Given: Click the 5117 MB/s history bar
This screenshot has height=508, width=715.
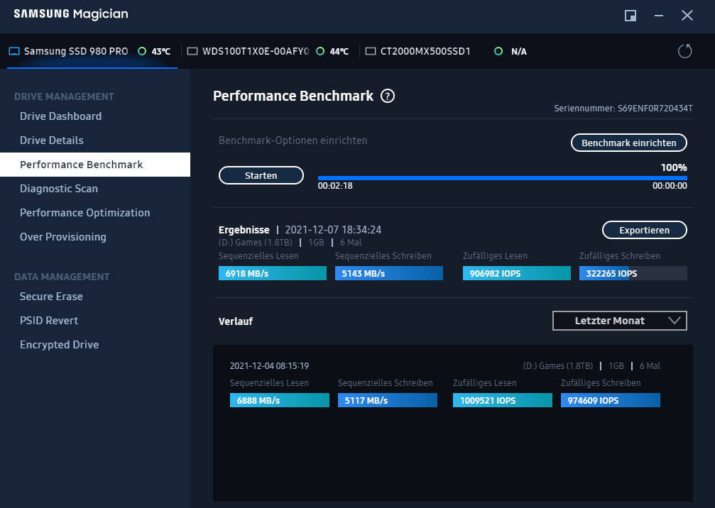Looking at the screenshot, I should click(x=388, y=400).
